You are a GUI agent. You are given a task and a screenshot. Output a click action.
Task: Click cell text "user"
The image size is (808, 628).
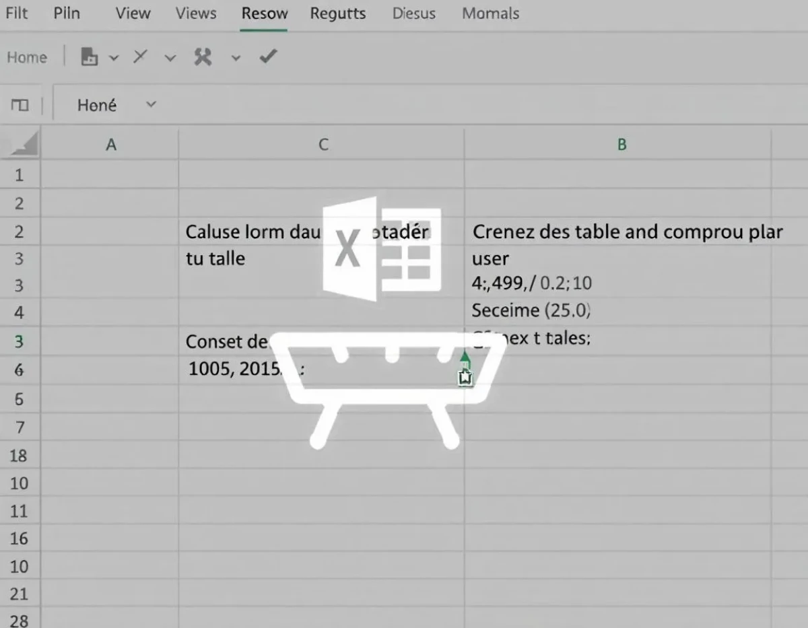pos(490,259)
